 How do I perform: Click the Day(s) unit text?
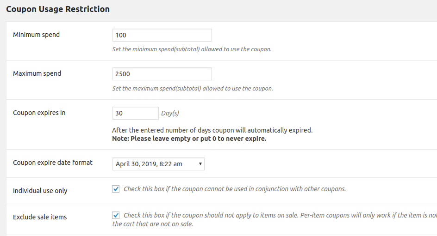coord(170,113)
